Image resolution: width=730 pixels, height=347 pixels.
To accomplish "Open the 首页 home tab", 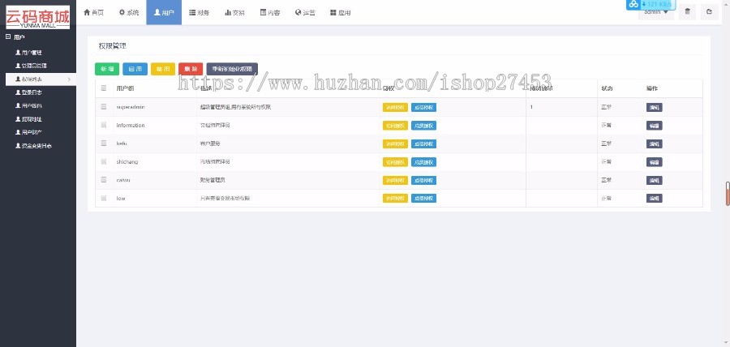I will tap(93, 12).
